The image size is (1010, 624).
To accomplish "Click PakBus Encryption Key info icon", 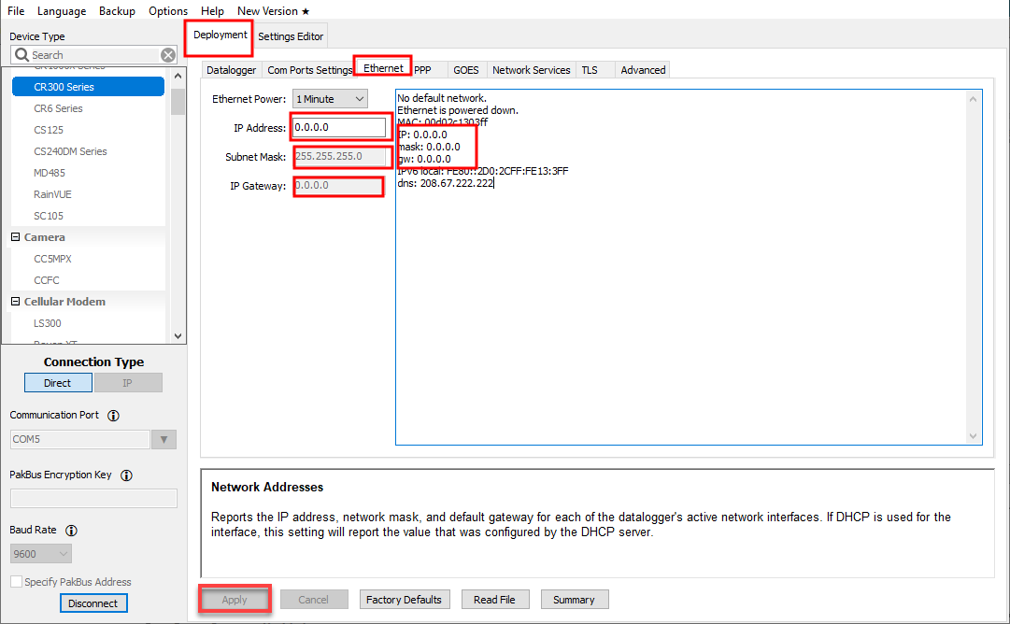I will 126,475.
